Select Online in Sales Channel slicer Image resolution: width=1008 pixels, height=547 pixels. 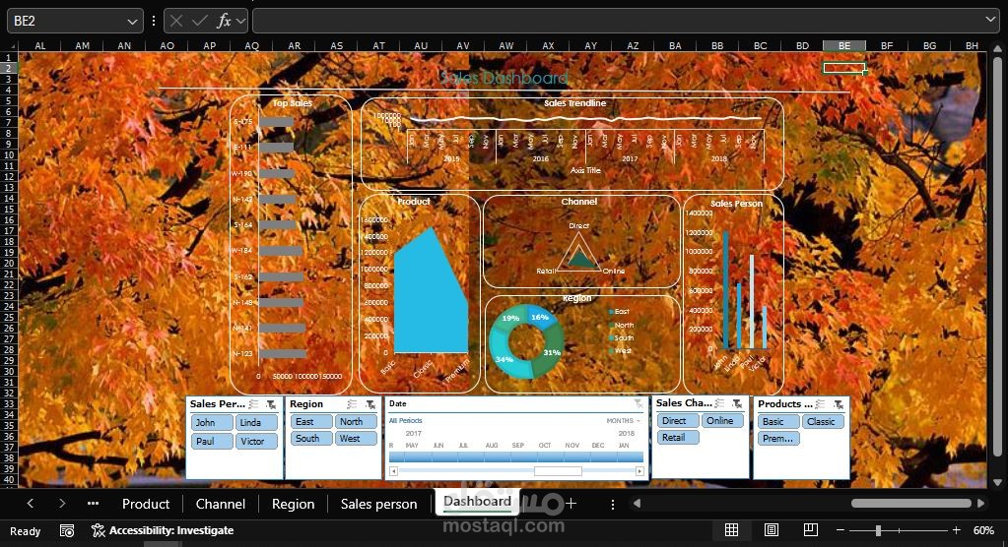(x=722, y=420)
